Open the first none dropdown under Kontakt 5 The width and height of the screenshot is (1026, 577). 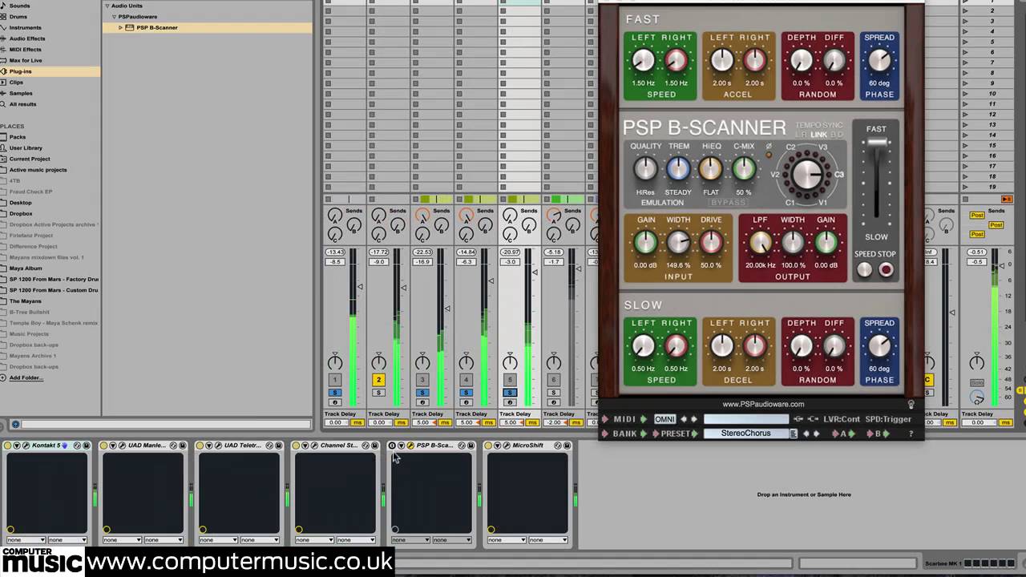click(x=26, y=540)
